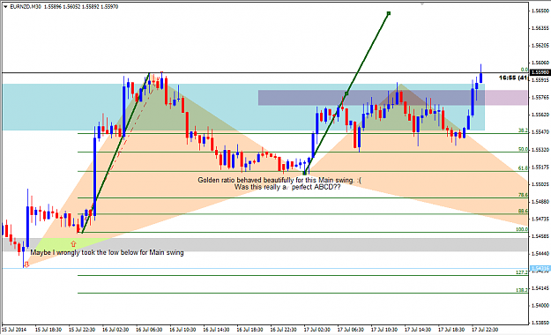This screenshot has height=335, width=551.
Task: Click price scale value 1.55175
Action: click(x=540, y=167)
